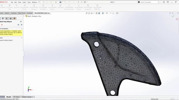Click the Zoom to Fit icon
This screenshot has height=100, width=179.
coord(86,13)
